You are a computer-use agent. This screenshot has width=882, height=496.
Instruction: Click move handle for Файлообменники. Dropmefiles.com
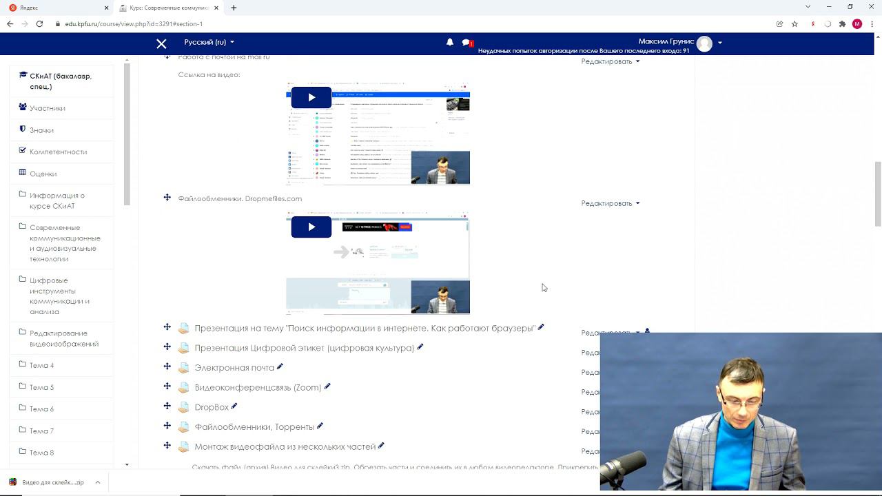[x=167, y=198]
